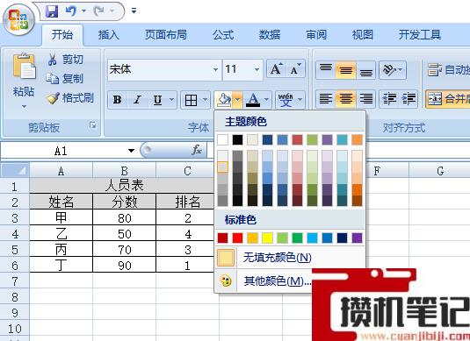
Task: Toggle bold formatting
Action: (117, 100)
